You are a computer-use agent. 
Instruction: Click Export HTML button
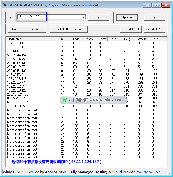pyautogui.click(x=154, y=29)
